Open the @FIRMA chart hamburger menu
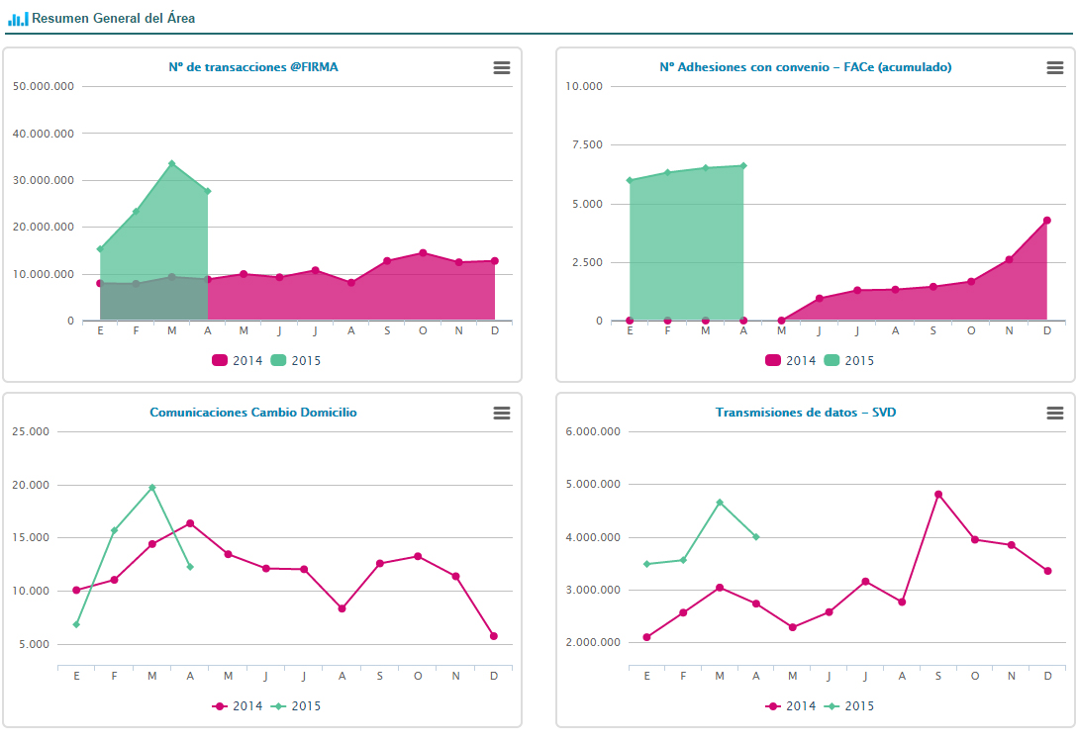This screenshot has width=1077, height=742. (502, 67)
